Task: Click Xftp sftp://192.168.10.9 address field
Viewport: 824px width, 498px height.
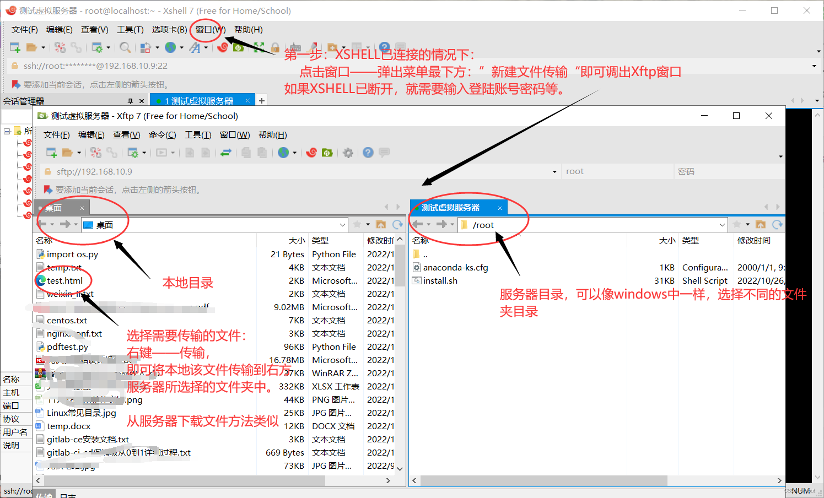Action: 301,171
